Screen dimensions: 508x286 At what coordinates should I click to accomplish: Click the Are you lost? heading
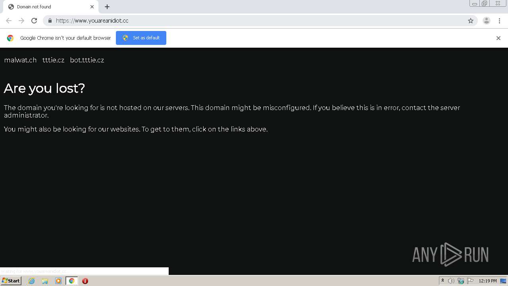point(44,88)
